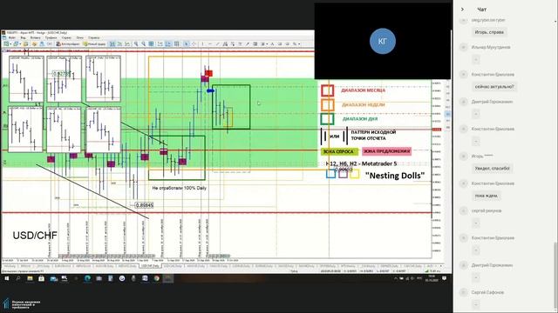Click the ЗОНА СПРОСА legend label
The height and width of the screenshot is (313, 558).
pyautogui.click(x=339, y=151)
